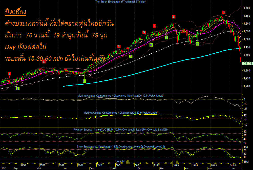253x170 pixels.
Task: Click the current price label 1,354.35
Action: click(247, 63)
